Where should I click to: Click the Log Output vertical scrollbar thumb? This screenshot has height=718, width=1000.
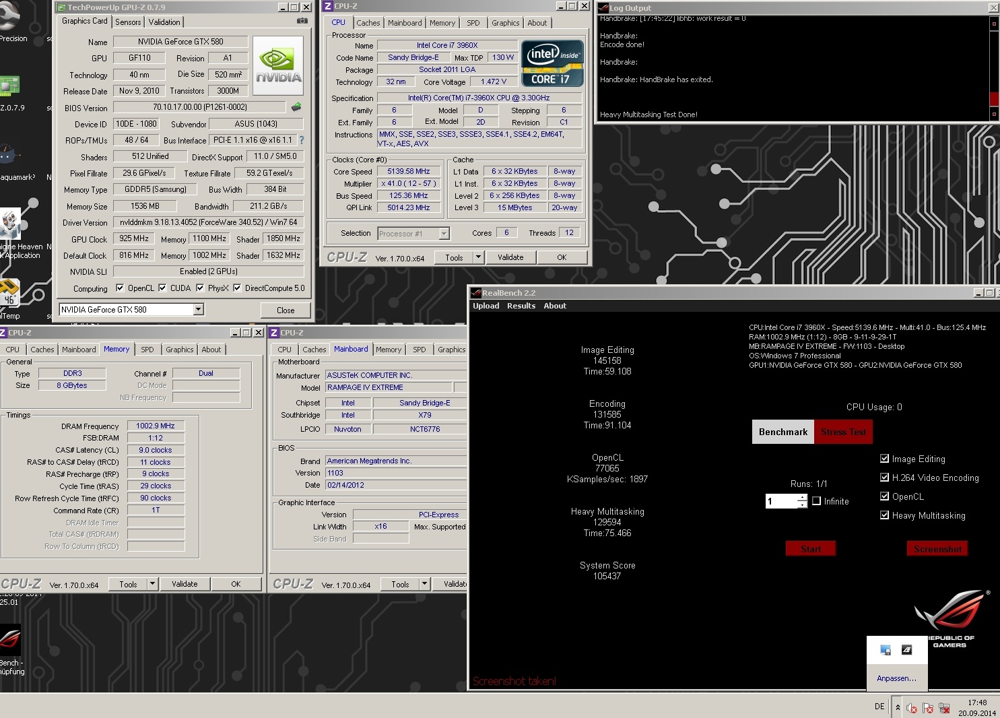click(994, 99)
